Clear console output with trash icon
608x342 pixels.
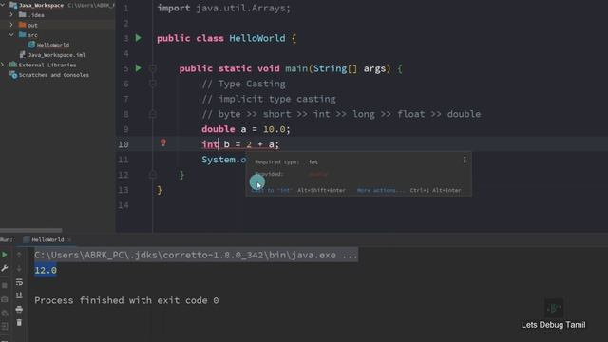[19, 322]
